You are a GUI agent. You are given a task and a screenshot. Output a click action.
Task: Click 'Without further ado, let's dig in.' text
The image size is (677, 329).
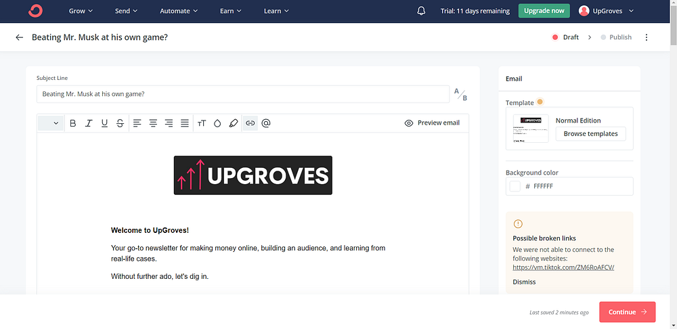pos(160,276)
